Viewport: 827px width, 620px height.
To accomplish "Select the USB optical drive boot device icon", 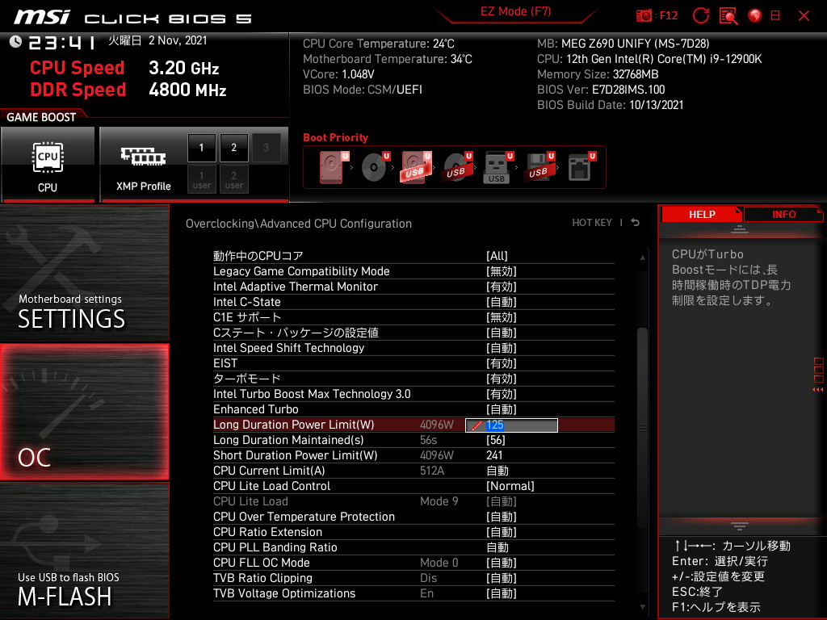I will point(457,167).
